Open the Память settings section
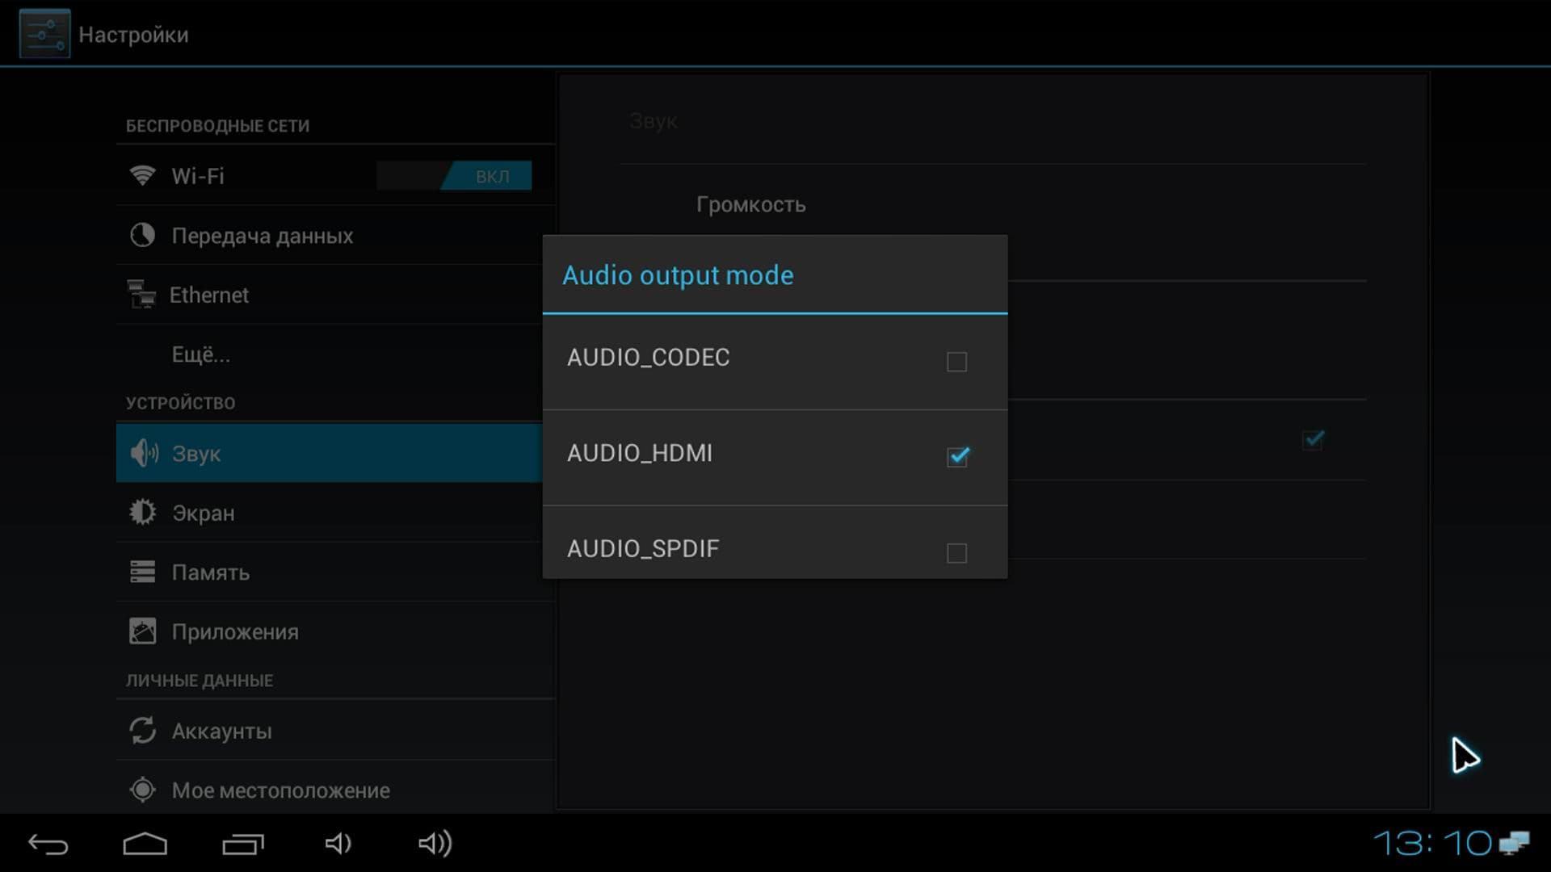 pyautogui.click(x=210, y=572)
